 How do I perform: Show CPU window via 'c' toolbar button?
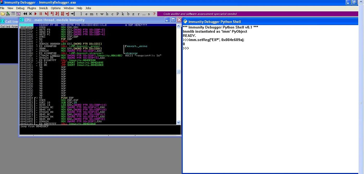[112, 14]
